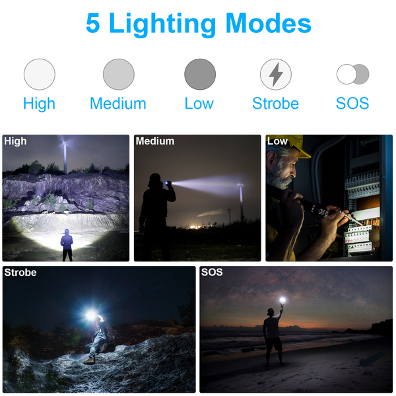Click the Medium mode light gray circle icon

[x=119, y=74]
